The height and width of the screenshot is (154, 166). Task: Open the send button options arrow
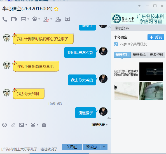point(104,147)
